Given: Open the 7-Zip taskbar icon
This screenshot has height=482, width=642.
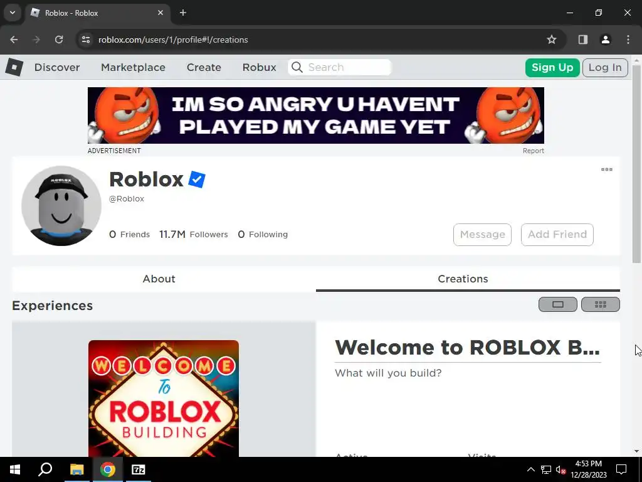Looking at the screenshot, I should (139, 469).
